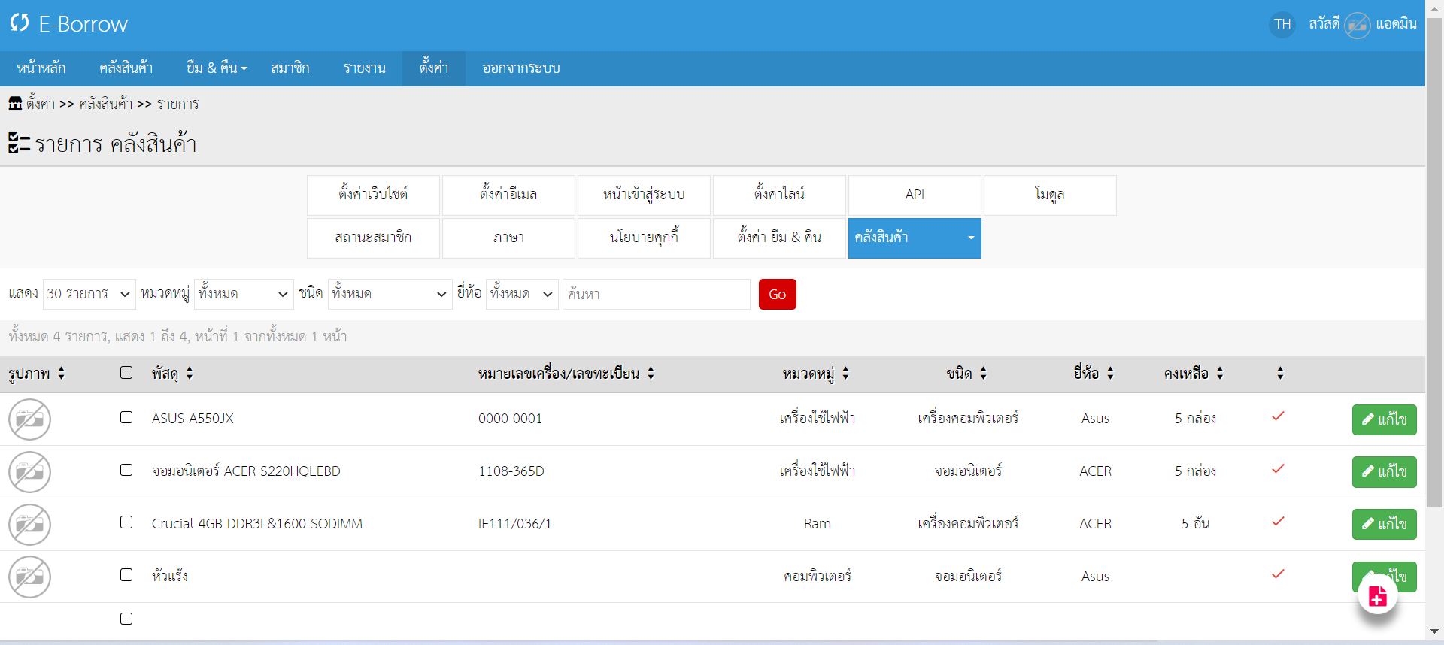This screenshot has width=1444, height=645.
Task: Open ตั้งค่า ยืม & คืน tab
Action: pos(779,238)
